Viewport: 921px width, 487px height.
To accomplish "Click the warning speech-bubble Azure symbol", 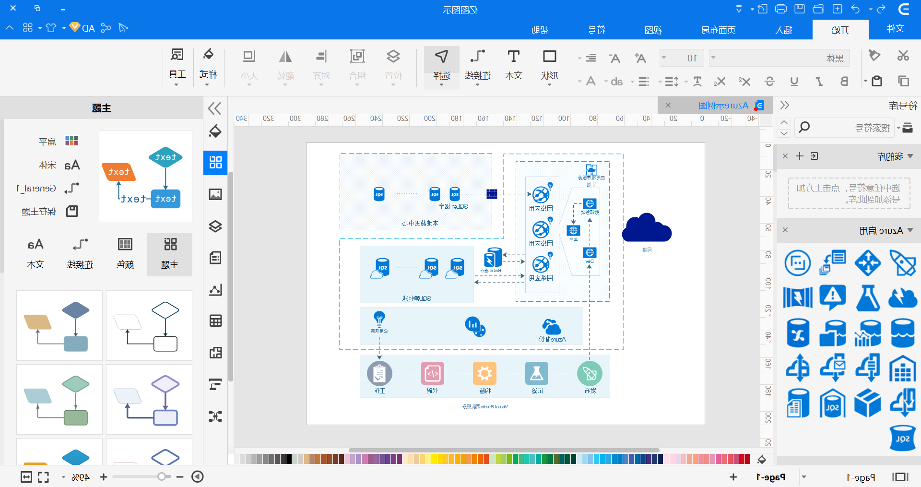I will 833,297.
